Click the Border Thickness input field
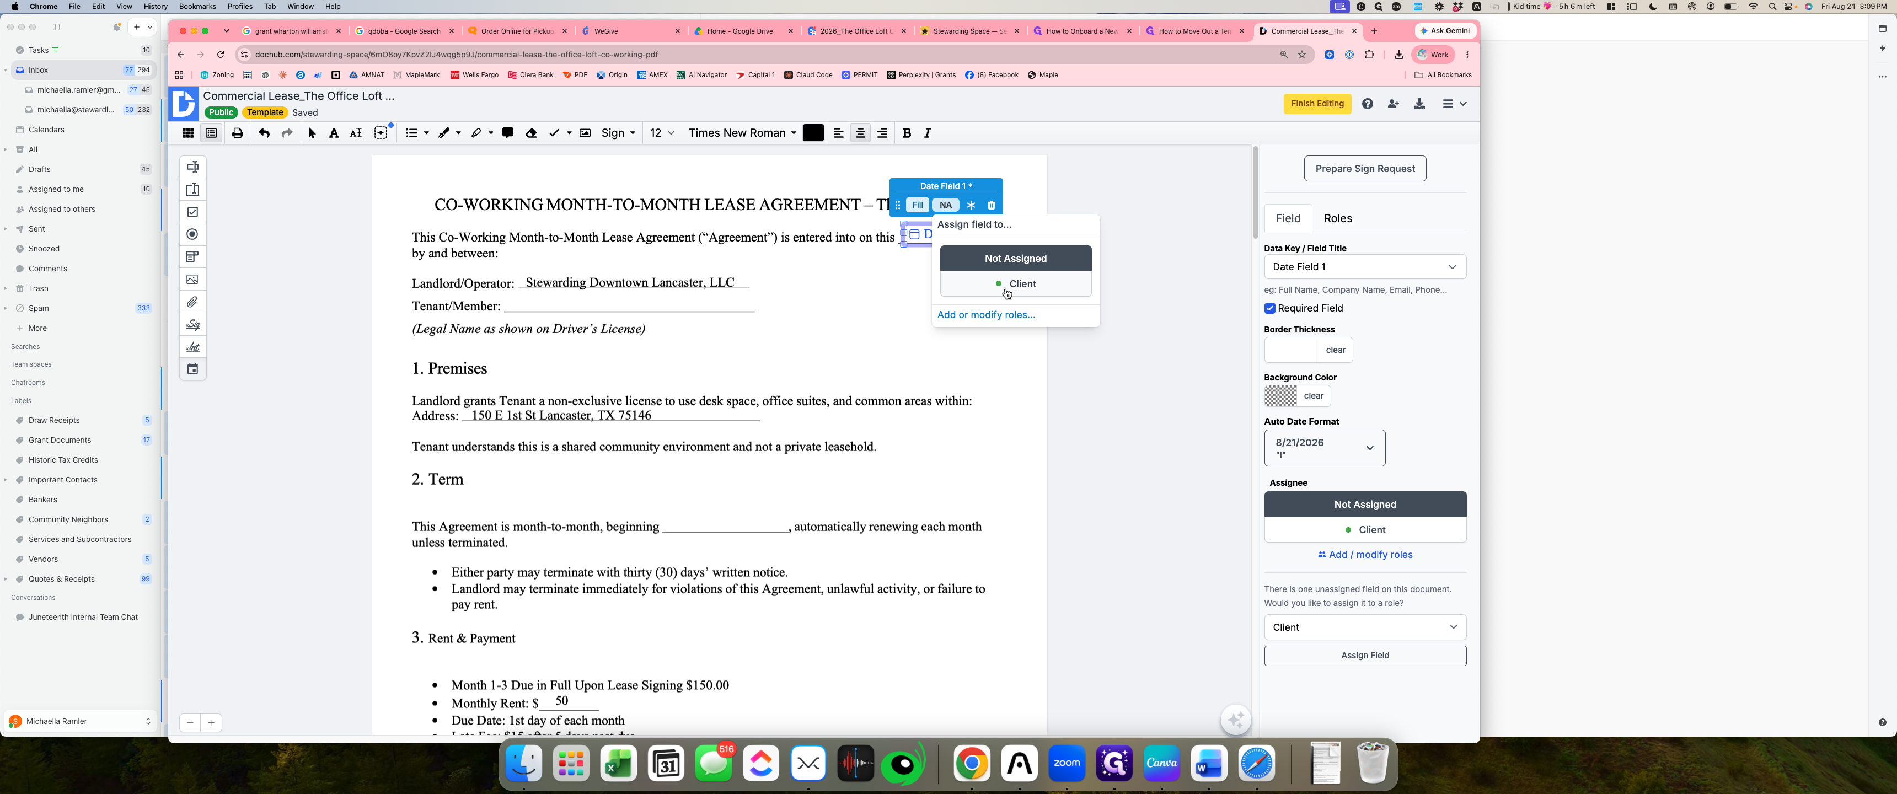 [1291, 350]
